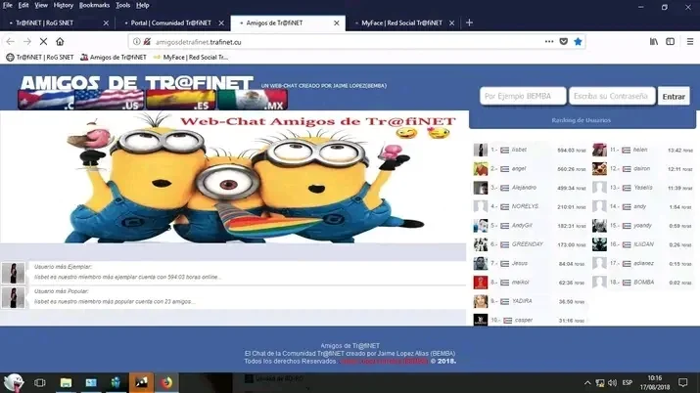Show hidden system tray icons
This screenshot has height=393, width=700.
tap(587, 383)
